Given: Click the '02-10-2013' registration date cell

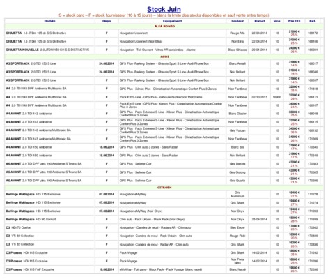Looking at the screenshot, I should click(260, 97).
